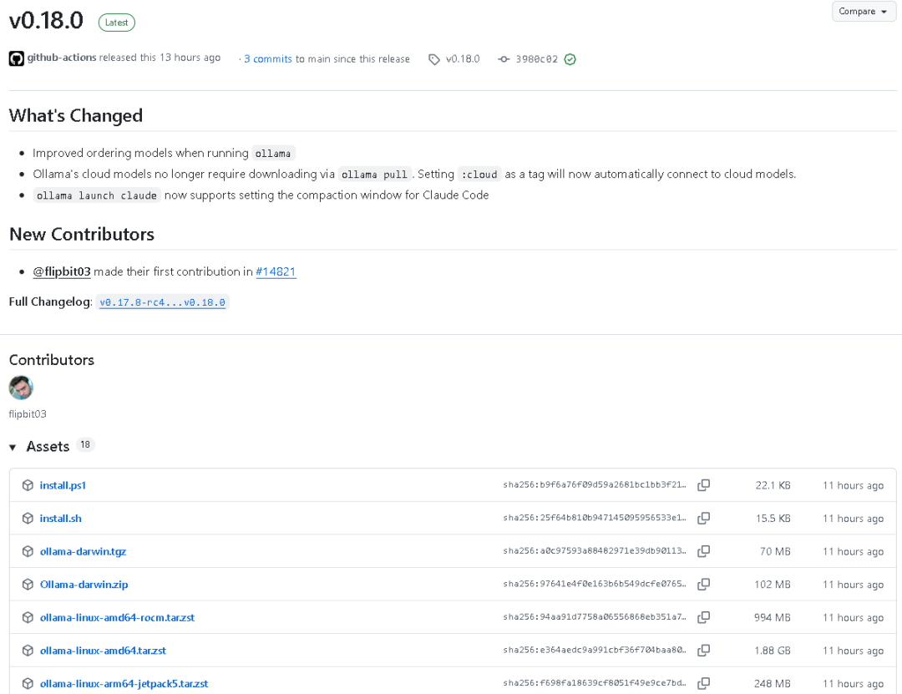Copy hash for ollama-linux-amd64.tar.zst
The image size is (902, 694).
[704, 651]
